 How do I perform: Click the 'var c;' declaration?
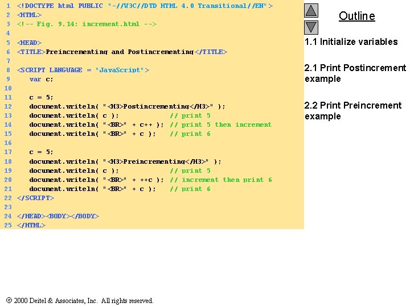[42, 79]
